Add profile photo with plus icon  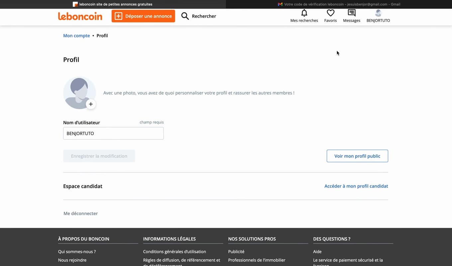coord(91,104)
